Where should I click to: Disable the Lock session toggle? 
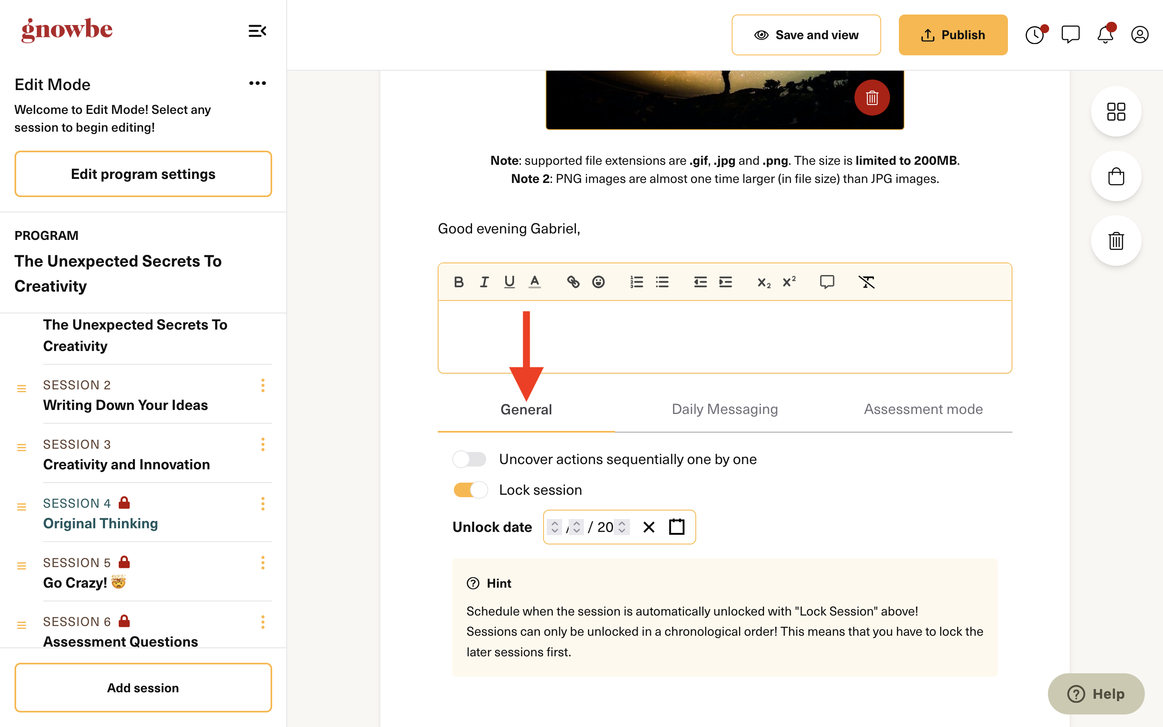pos(470,490)
